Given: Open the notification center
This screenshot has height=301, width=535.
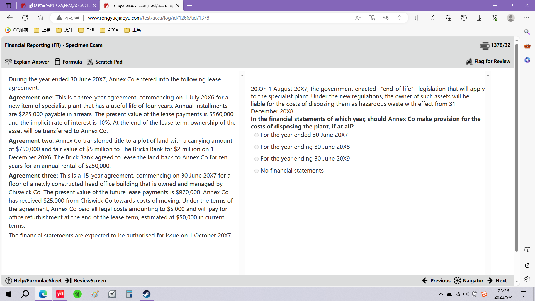Looking at the screenshot, I should [524, 294].
